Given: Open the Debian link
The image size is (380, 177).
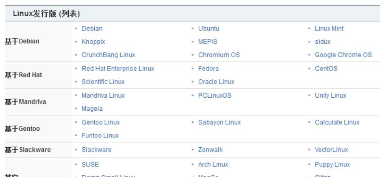Looking at the screenshot, I should click(x=92, y=29).
